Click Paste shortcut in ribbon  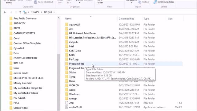[44, 2]
